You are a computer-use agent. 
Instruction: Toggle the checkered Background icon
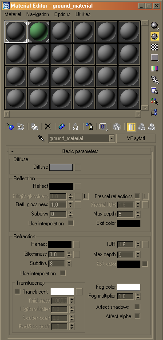[x=154, y=47]
